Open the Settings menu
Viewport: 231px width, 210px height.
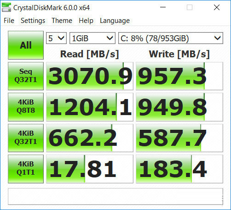[x=33, y=21]
